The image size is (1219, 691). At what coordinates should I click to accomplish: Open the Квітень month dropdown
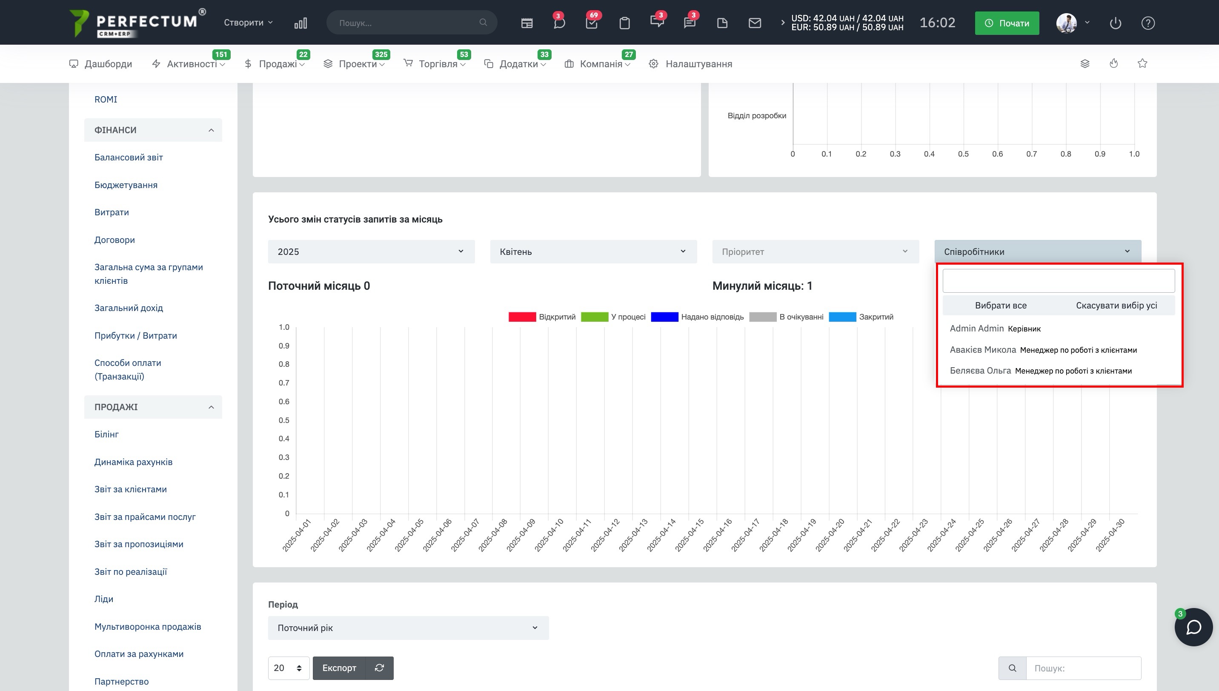(x=593, y=251)
